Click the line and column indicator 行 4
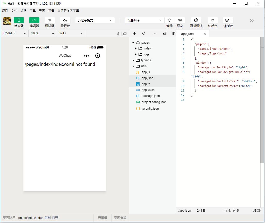 tap(231, 211)
